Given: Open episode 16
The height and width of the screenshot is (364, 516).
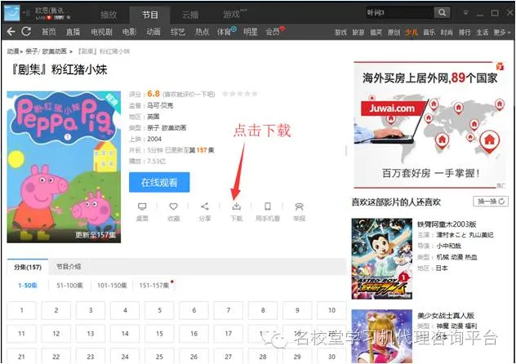Looking at the screenshot, I should pos(193,334).
